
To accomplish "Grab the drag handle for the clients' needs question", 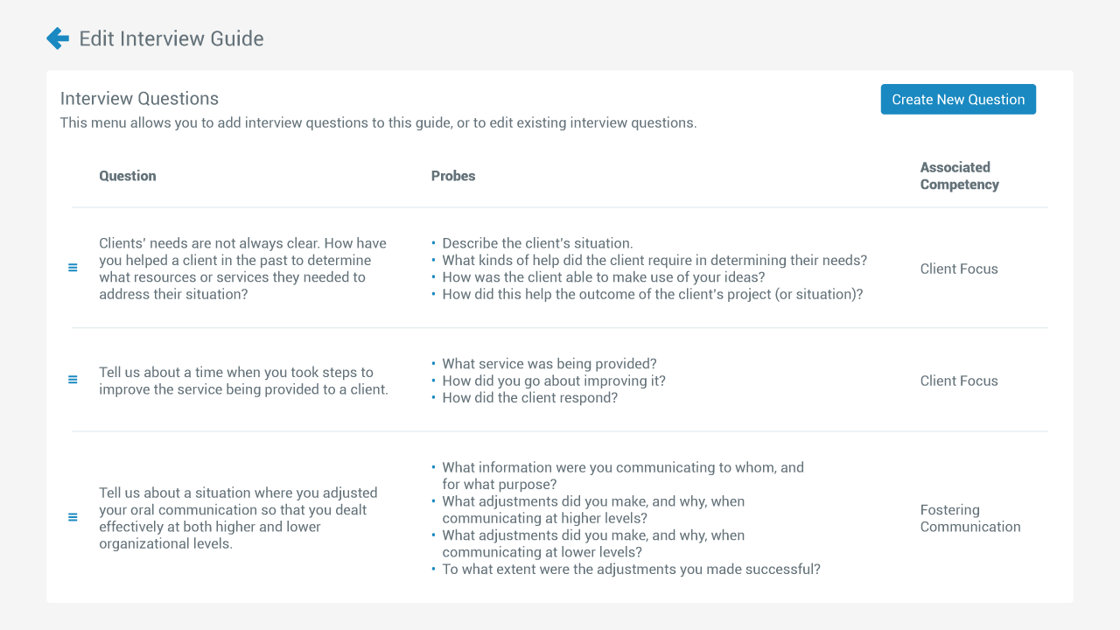I will [73, 268].
